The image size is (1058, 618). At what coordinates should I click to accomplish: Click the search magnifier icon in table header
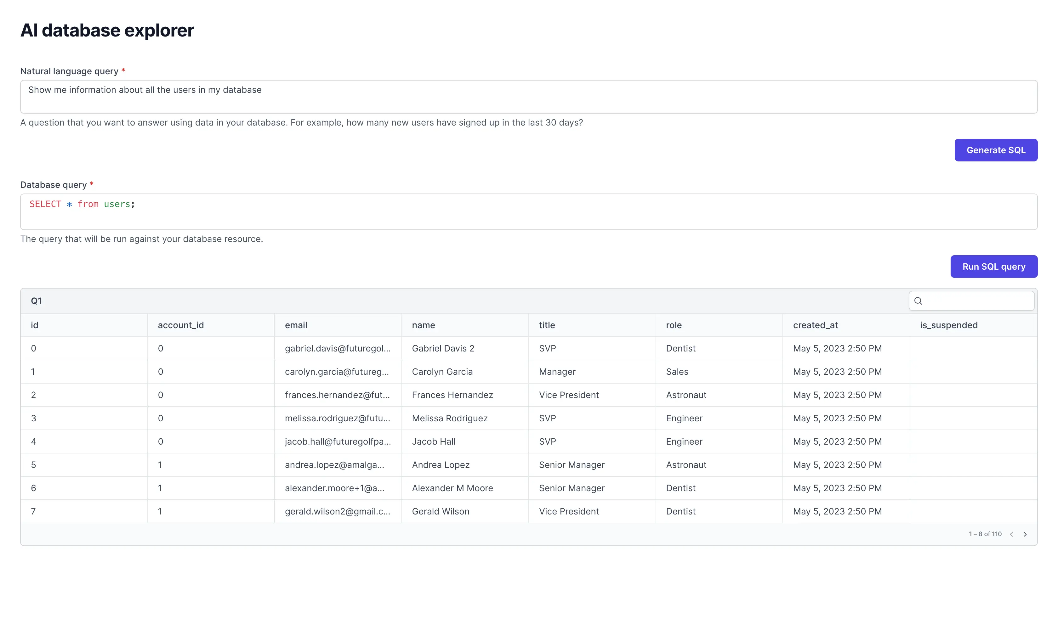point(918,301)
